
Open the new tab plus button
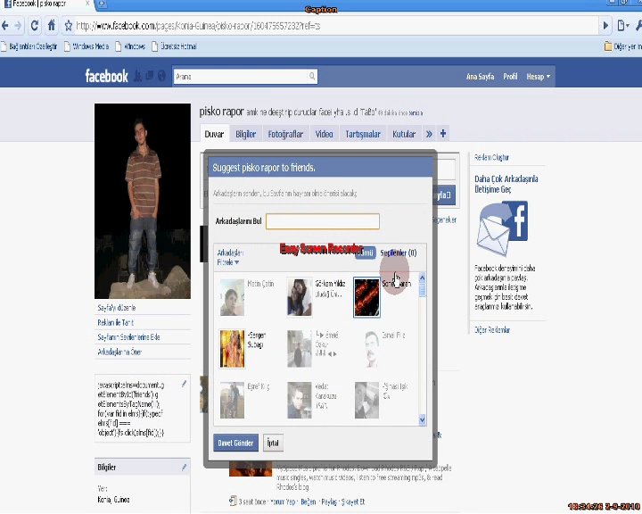102,4
